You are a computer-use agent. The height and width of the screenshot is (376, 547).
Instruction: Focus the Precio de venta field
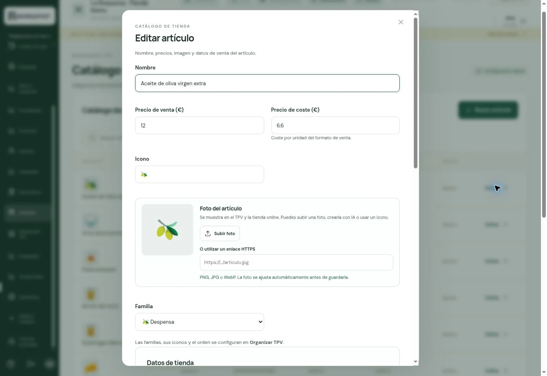[x=200, y=125]
